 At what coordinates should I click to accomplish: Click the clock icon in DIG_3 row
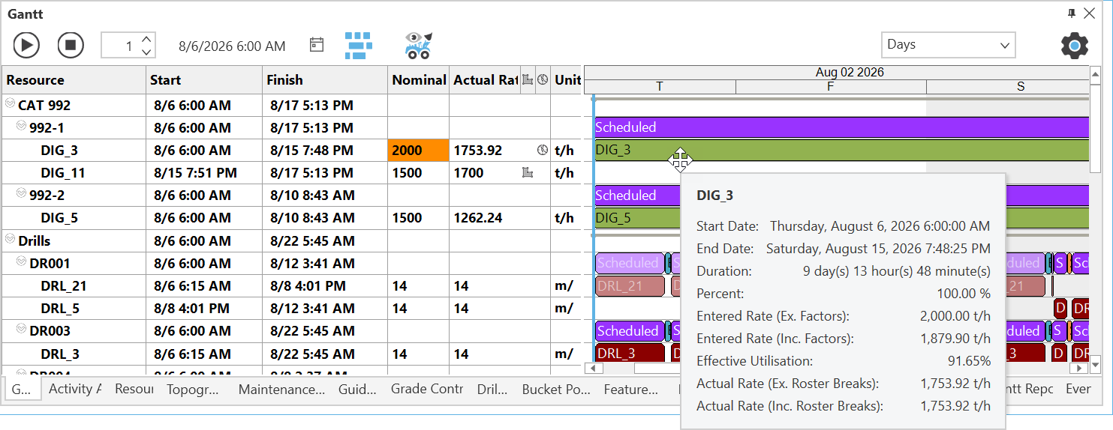543,150
